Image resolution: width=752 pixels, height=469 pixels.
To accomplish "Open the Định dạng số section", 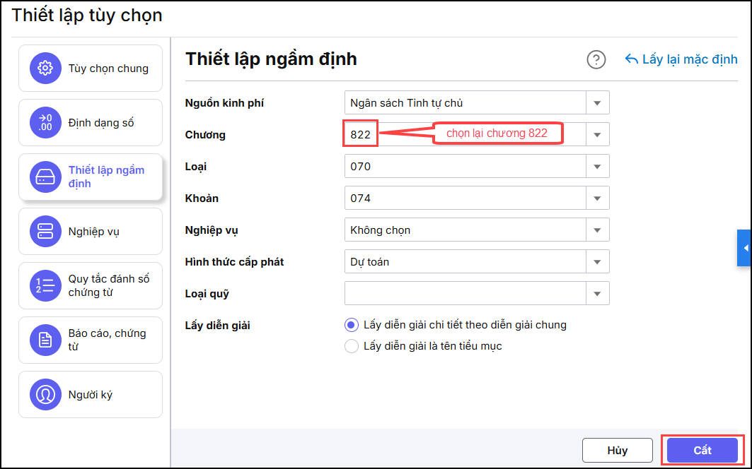I will tap(91, 123).
